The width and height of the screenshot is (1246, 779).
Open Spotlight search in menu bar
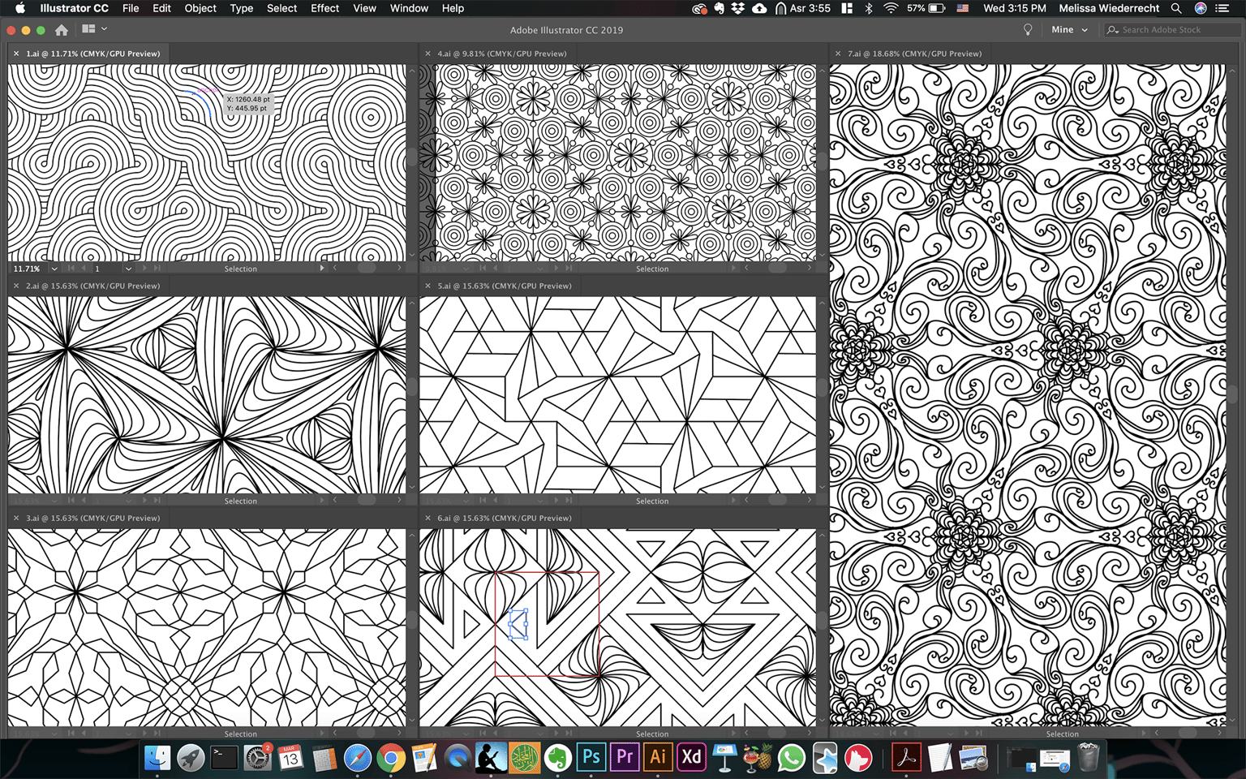[x=1176, y=8]
